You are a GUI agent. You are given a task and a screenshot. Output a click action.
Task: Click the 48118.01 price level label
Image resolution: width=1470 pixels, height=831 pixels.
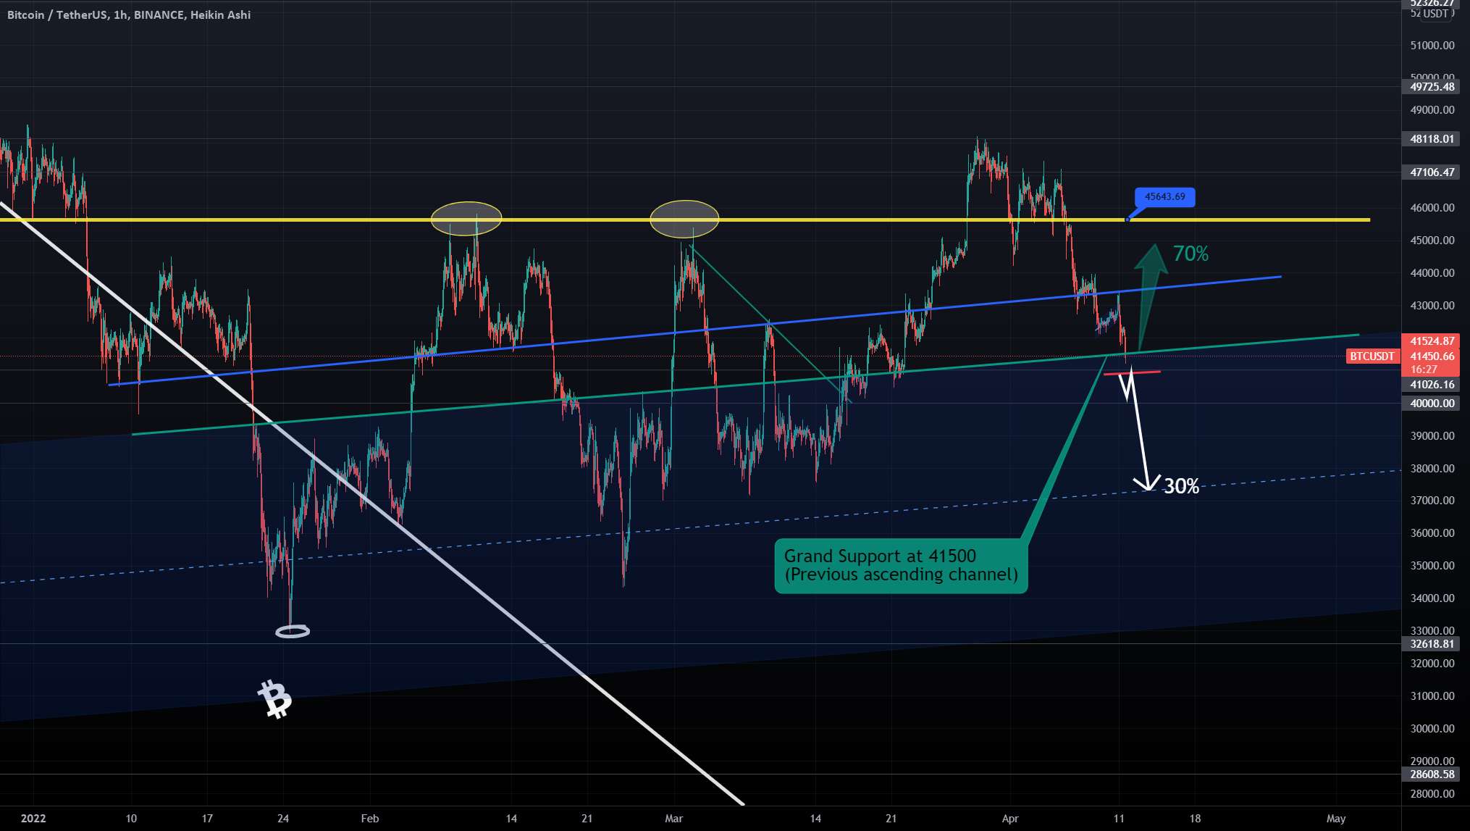pyautogui.click(x=1432, y=138)
